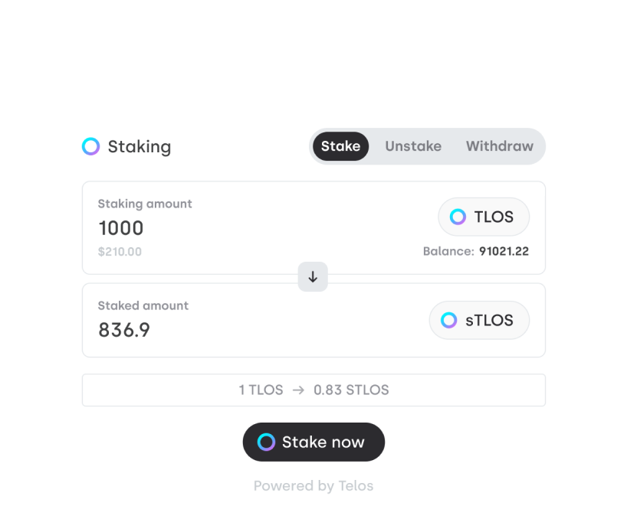
Task: Click the Staking amount label
Action: point(145,204)
